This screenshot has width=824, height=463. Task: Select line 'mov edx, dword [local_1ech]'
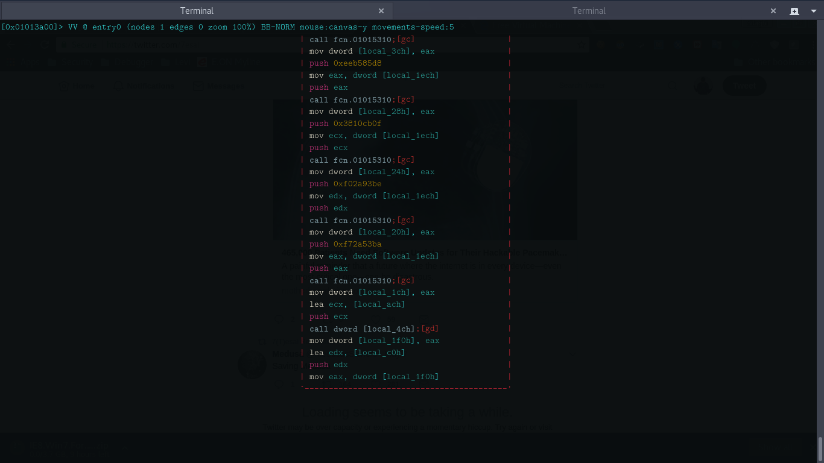(375, 196)
